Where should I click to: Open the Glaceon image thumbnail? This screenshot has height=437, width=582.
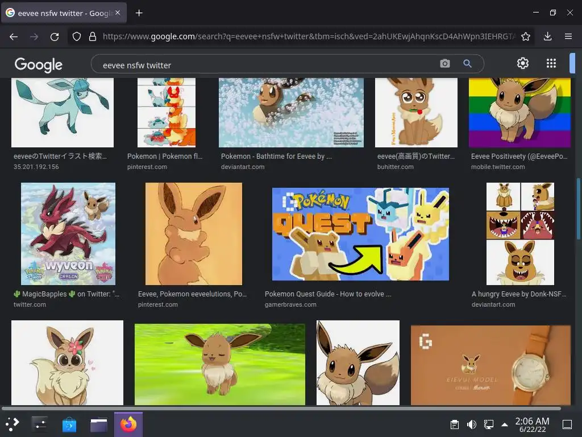point(63,113)
